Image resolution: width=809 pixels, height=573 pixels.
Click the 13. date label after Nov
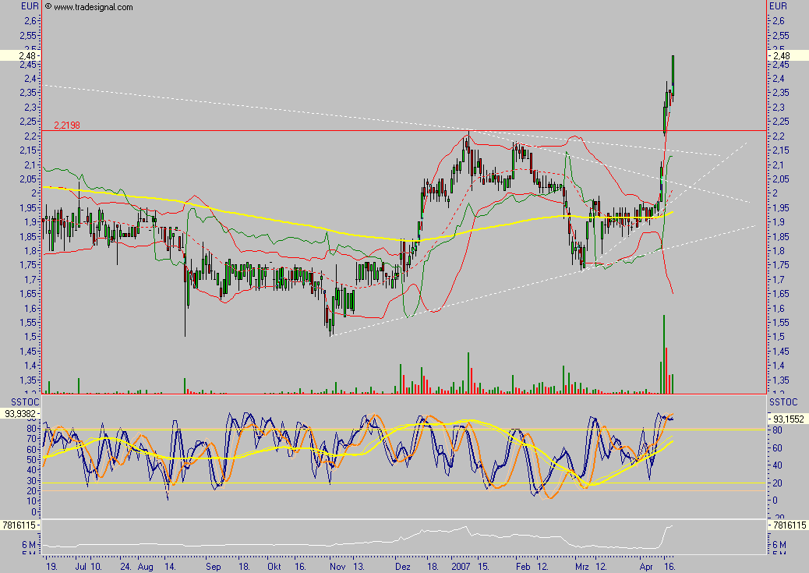coord(359,567)
